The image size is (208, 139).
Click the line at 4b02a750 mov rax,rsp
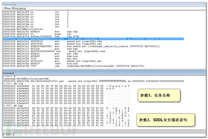coord(41,31)
